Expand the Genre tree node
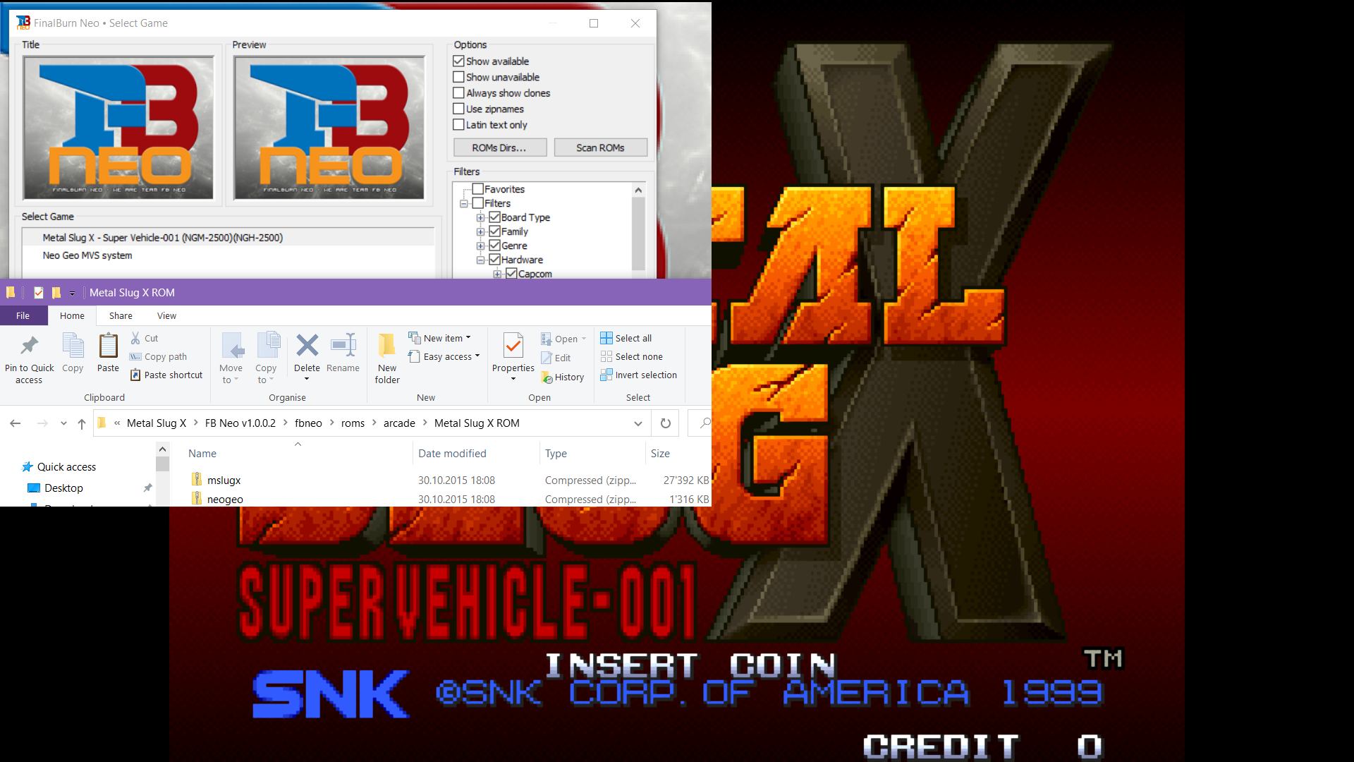This screenshot has height=762, width=1354. click(480, 246)
